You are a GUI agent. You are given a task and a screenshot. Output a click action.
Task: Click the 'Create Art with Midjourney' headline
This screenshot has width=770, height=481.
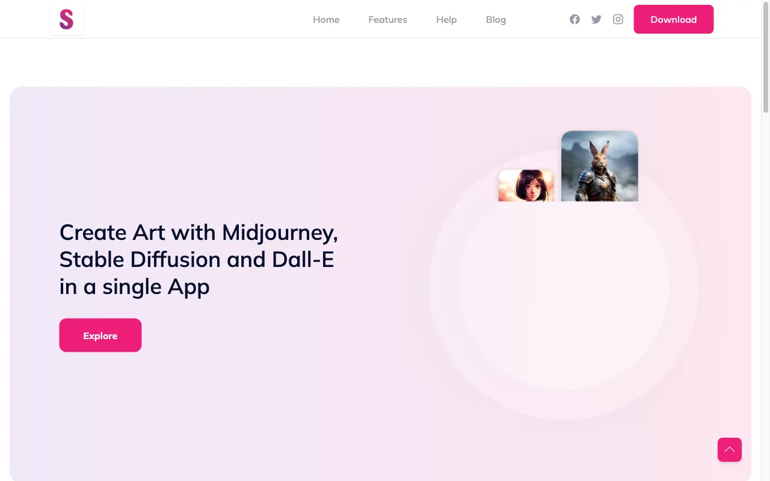pyautogui.click(x=199, y=259)
